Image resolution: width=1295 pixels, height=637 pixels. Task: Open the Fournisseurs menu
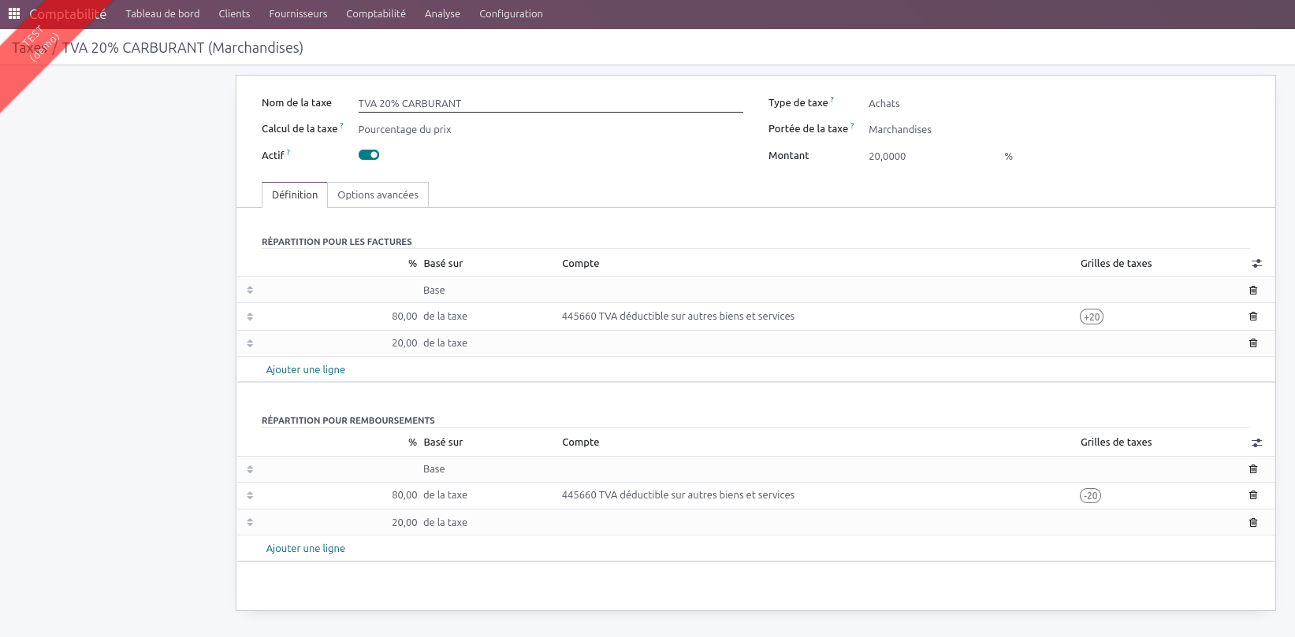coord(298,14)
